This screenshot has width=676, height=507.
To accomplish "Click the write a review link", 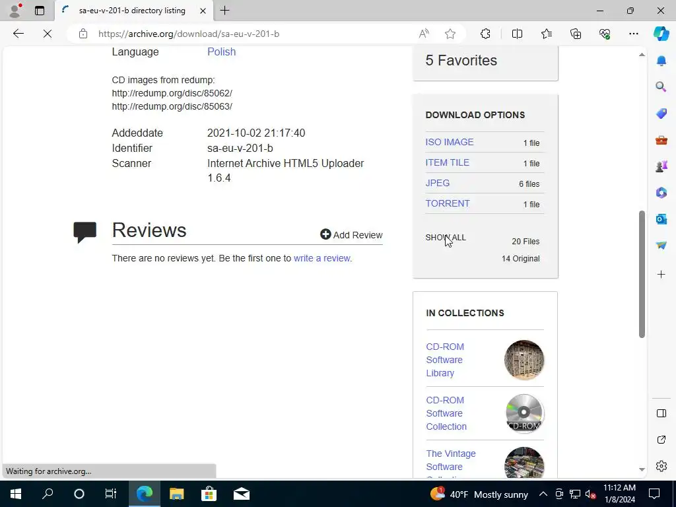I will click(x=322, y=258).
